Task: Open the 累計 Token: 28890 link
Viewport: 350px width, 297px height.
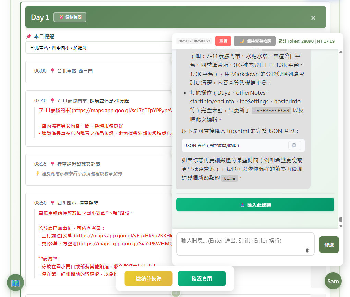Action: 306,41
